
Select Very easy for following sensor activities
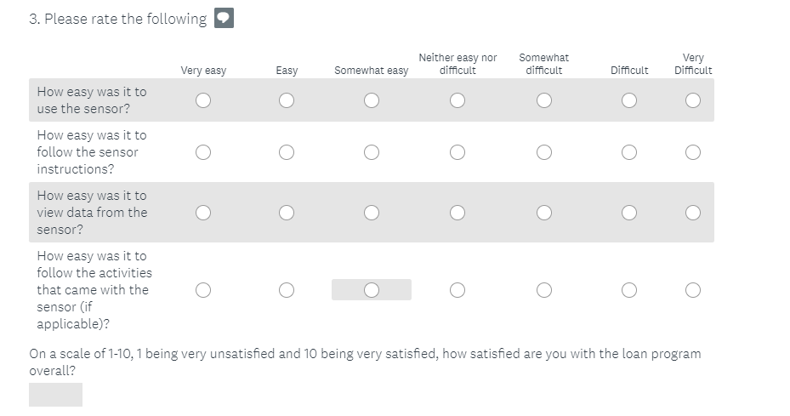(202, 290)
